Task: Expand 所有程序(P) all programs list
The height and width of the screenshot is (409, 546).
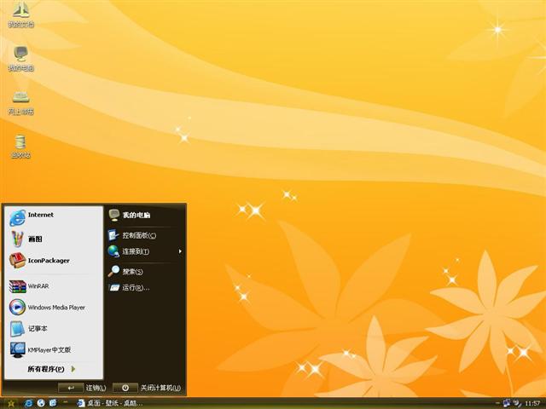Action: point(51,369)
